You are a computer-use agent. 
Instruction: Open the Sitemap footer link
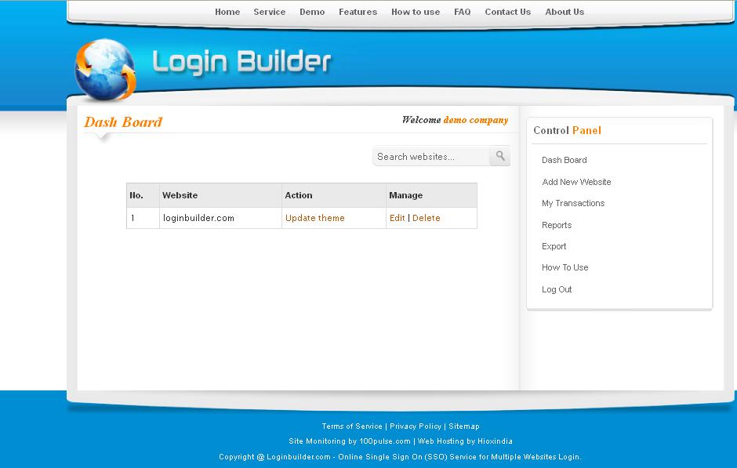coord(464,426)
